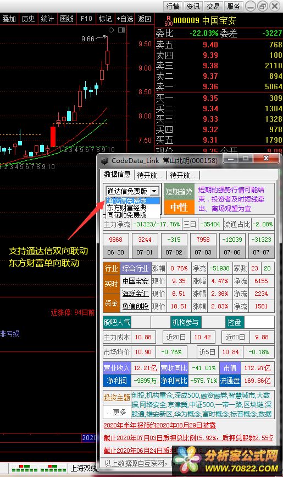This screenshot has height=477, width=283.
Task: Select 东方财富经典 from the dropdown list
Action: 126,208
